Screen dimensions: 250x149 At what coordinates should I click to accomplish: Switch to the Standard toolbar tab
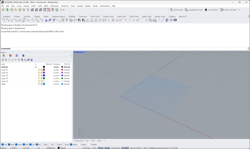pos(6,17)
